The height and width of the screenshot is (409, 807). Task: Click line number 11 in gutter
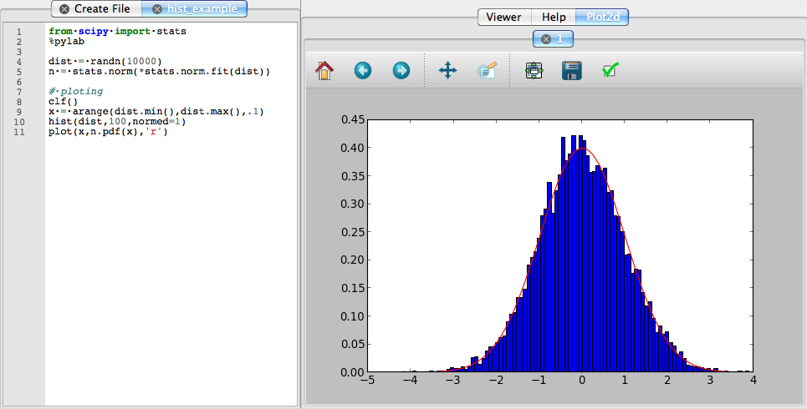[x=19, y=132]
